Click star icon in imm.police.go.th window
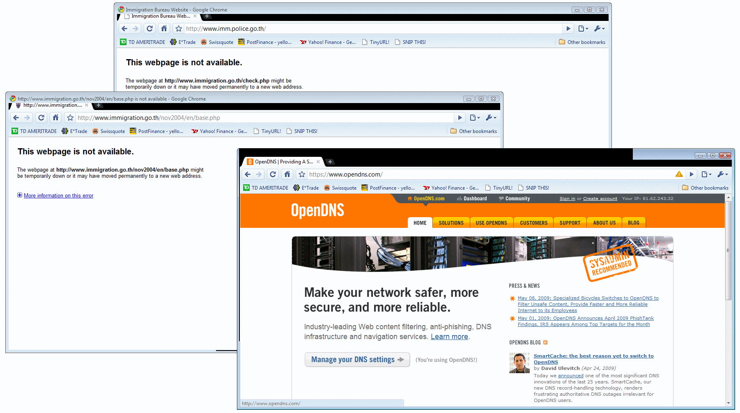The width and height of the screenshot is (740, 413). [179, 29]
